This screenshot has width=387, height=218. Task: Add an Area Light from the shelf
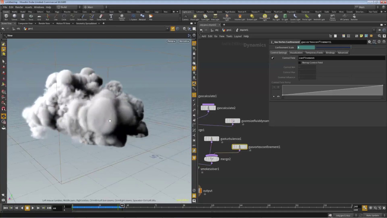215,17
